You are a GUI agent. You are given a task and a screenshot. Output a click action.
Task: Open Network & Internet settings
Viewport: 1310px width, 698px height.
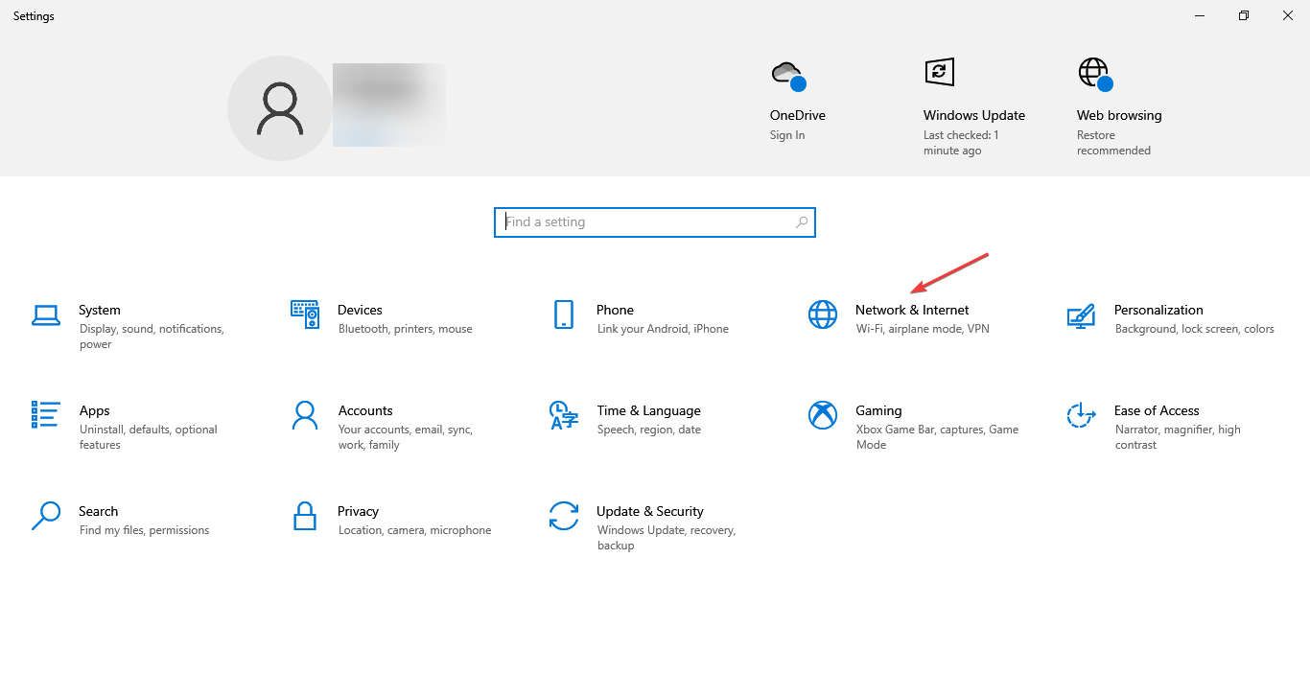(912, 310)
